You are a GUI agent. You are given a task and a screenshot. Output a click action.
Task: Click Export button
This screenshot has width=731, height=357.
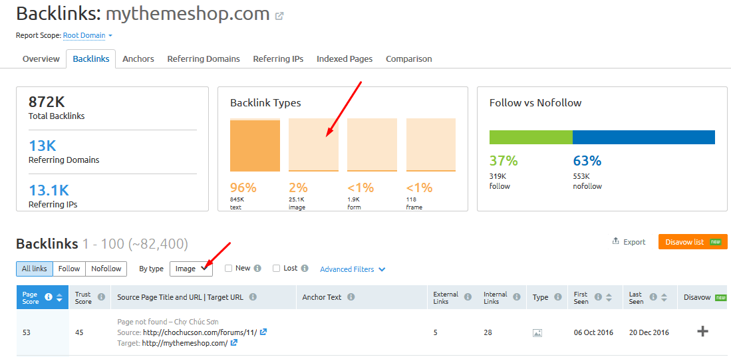(x=629, y=242)
